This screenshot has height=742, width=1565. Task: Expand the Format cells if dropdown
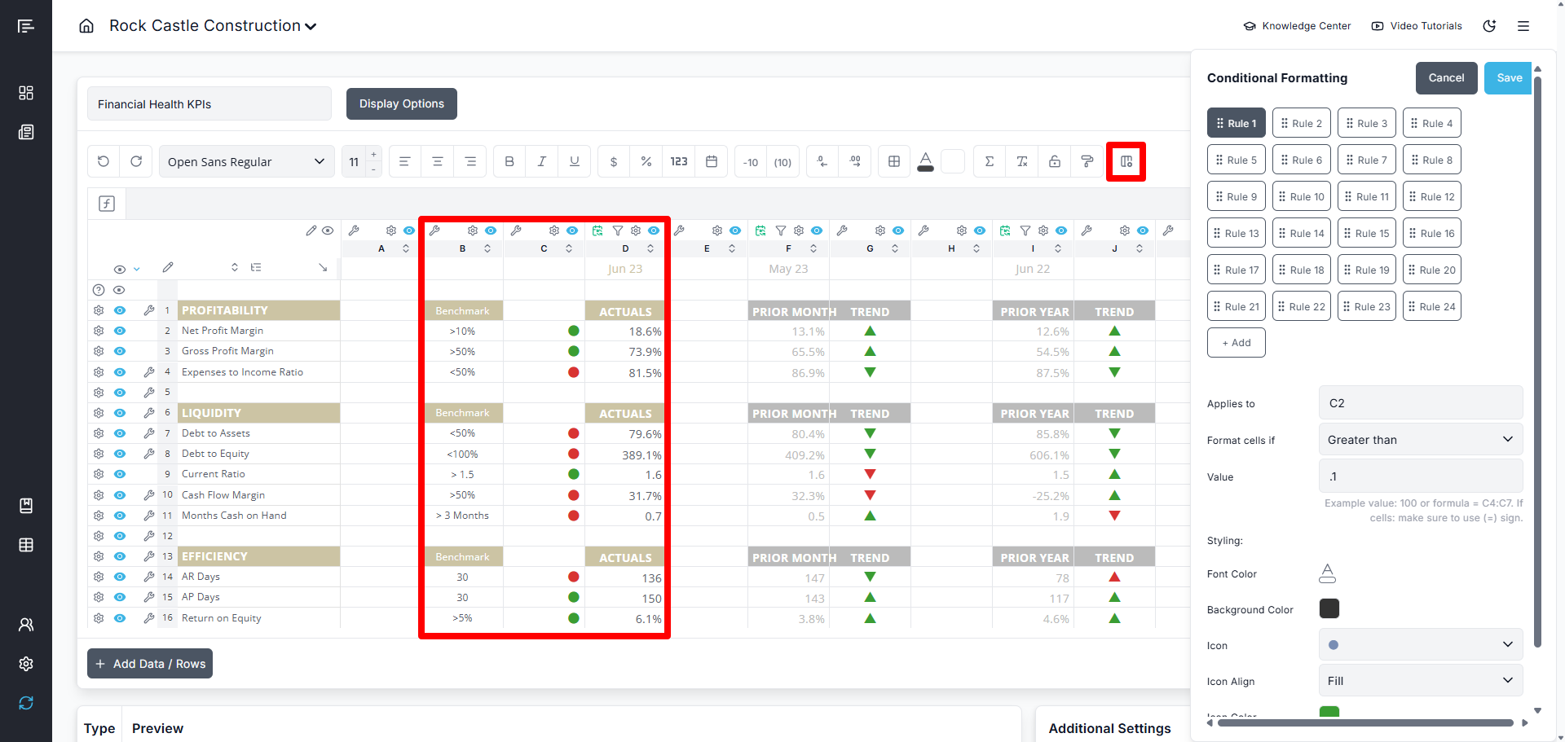pos(1420,440)
